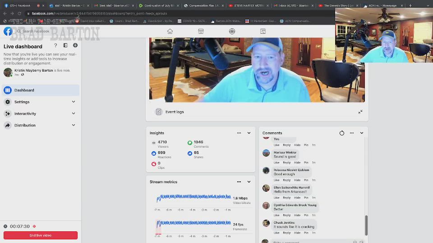Screen dimensions: 433x243
Task: Click the Facebook logo icon
Action: coord(8,31)
